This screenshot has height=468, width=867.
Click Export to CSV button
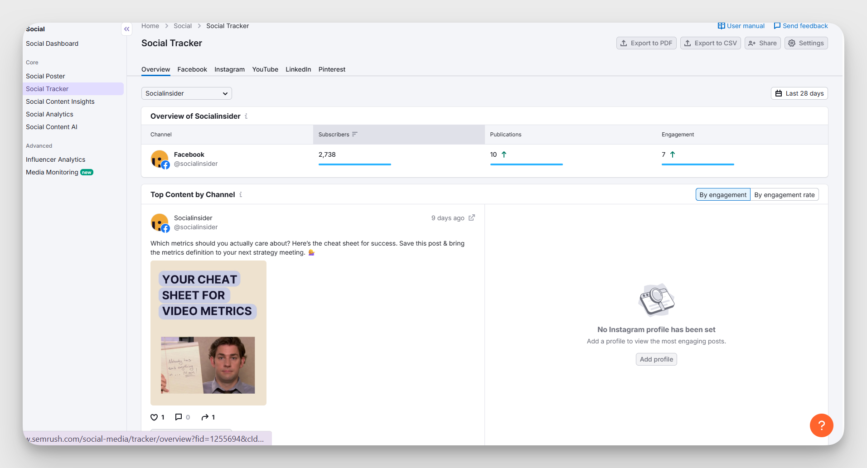coord(710,43)
